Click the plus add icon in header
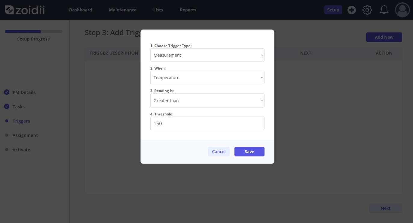This screenshot has width=413, height=223. pyautogui.click(x=351, y=10)
